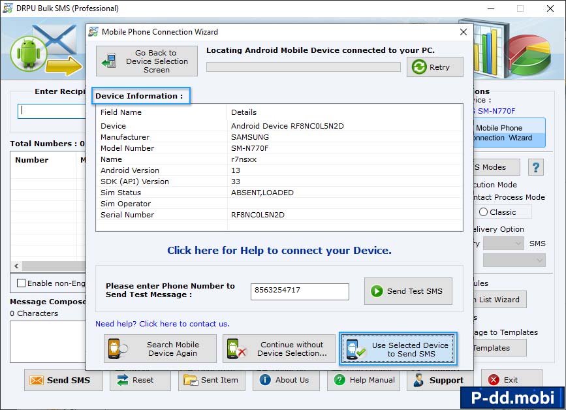This screenshot has width=566, height=410.
Task: Click the red Exit cross icon
Action: [494, 380]
